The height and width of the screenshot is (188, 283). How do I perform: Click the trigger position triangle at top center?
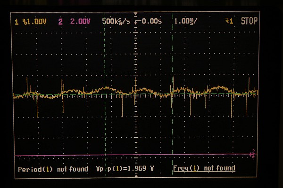[135, 15]
